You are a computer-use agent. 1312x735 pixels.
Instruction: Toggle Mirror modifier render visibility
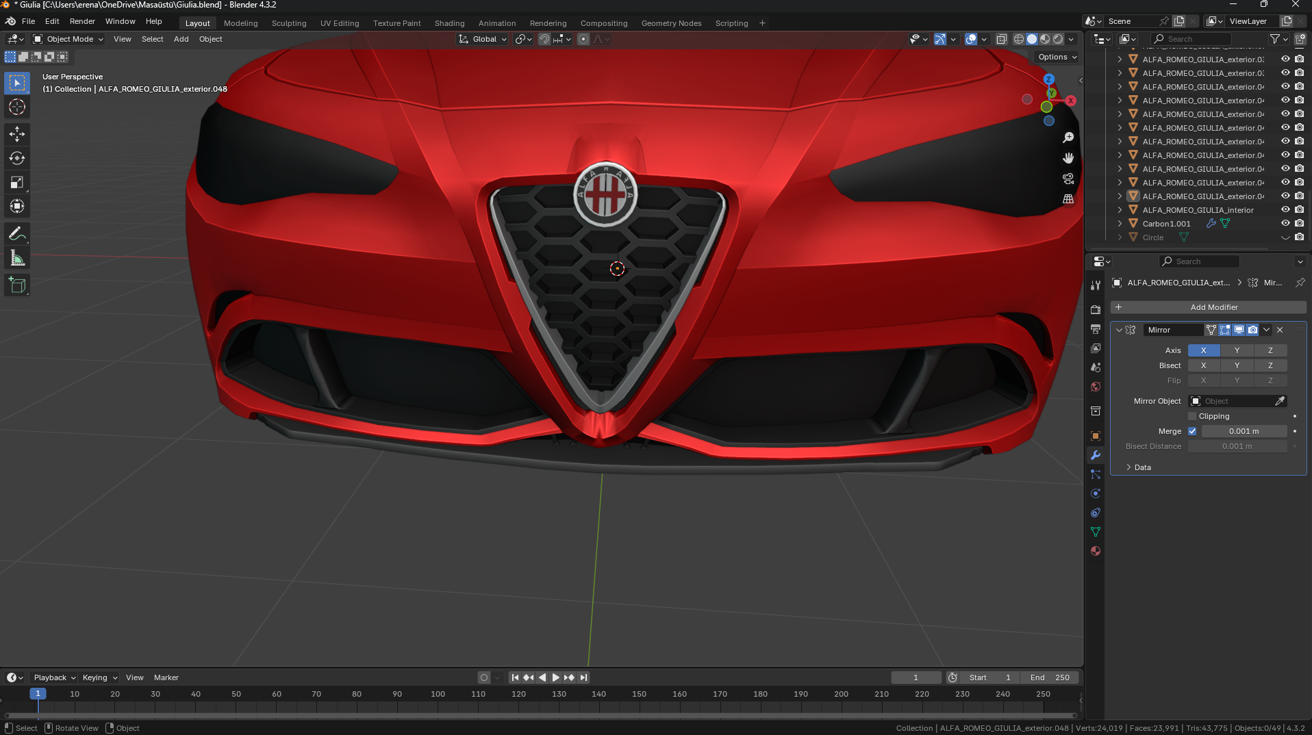tap(1252, 330)
